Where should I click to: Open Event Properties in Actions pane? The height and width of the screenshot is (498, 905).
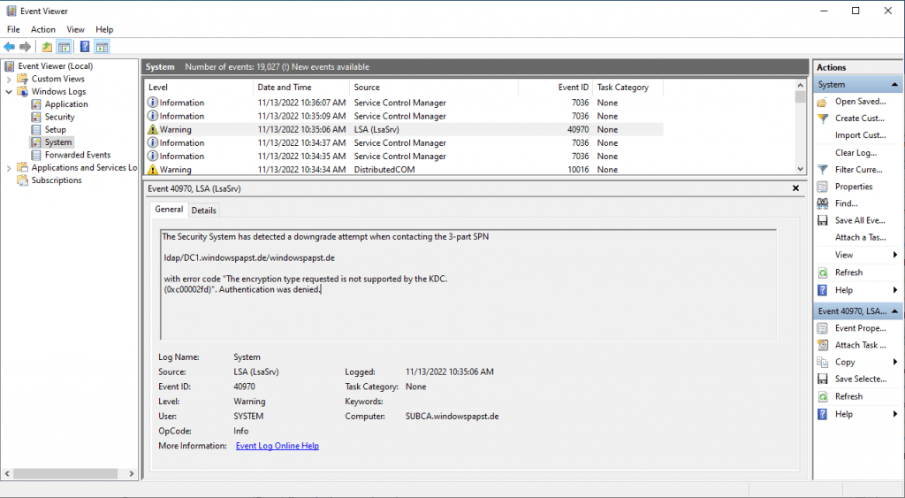click(859, 328)
